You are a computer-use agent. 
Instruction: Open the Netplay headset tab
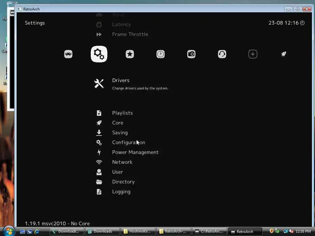pos(222,54)
